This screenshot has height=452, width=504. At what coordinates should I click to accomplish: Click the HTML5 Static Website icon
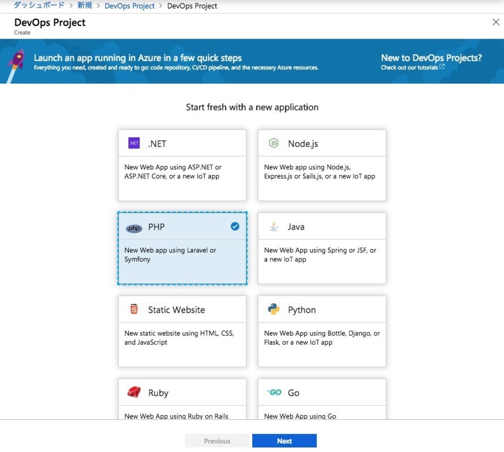[x=134, y=309]
